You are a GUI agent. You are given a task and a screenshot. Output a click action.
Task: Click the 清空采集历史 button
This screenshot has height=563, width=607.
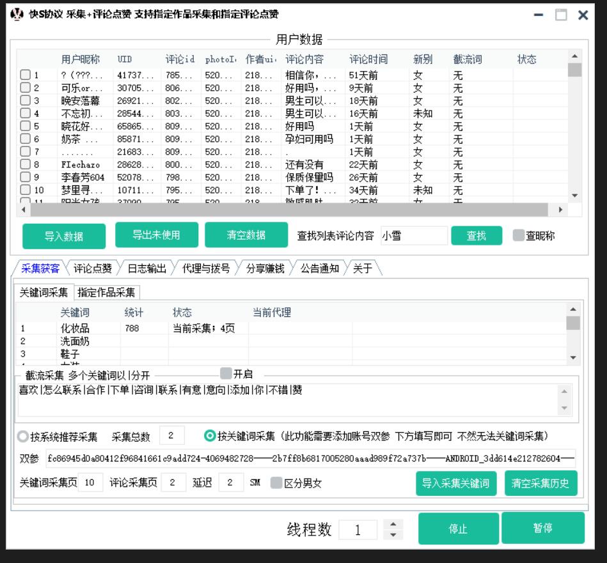pos(540,484)
